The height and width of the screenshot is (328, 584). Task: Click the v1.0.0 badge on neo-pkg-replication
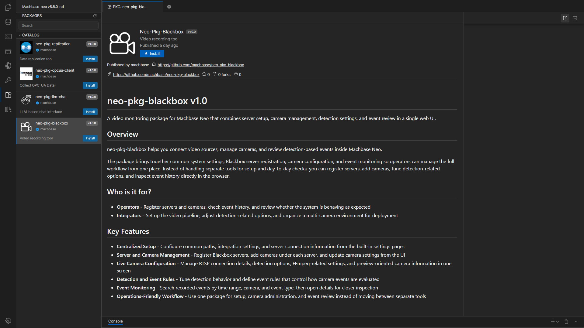(x=92, y=44)
